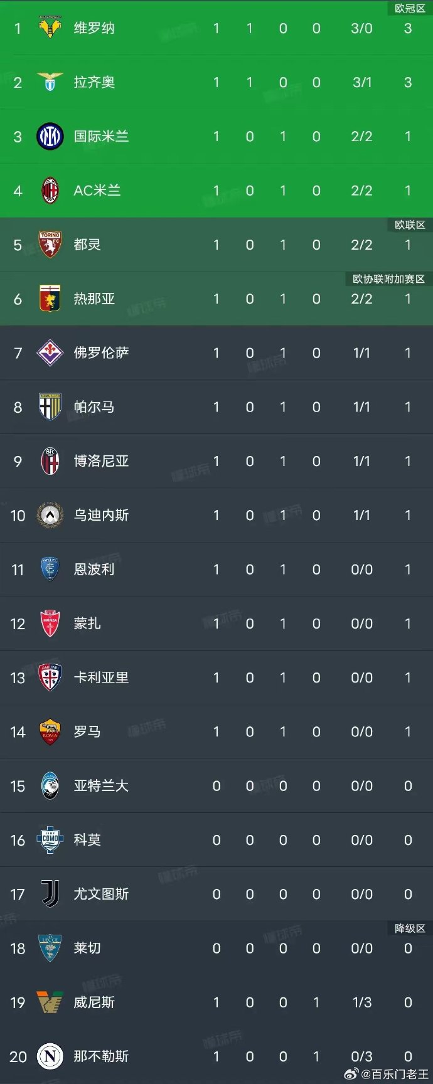The height and width of the screenshot is (1084, 433).
Task: Click the Roma wolf crest
Action: coord(50,732)
